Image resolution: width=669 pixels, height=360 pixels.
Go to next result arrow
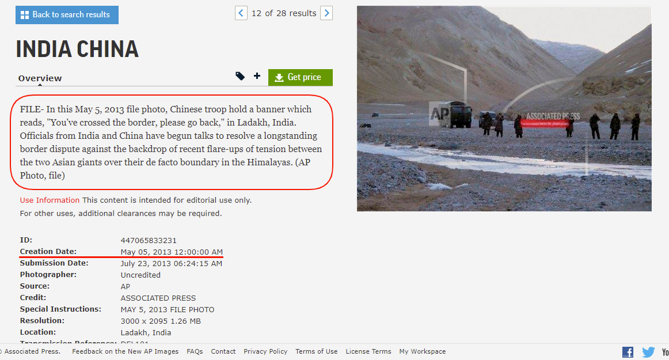click(x=326, y=13)
